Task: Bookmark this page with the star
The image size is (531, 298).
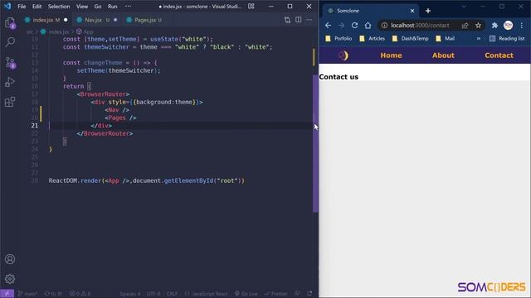Action: click(478, 26)
